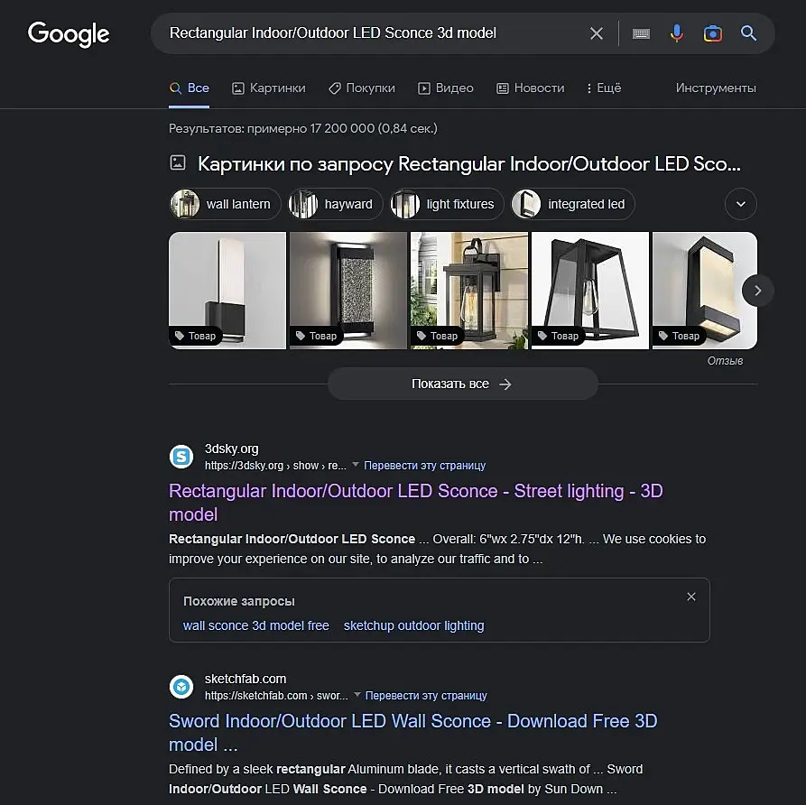This screenshot has width=806, height=805.
Task: Select the Все tab
Action: (x=190, y=88)
